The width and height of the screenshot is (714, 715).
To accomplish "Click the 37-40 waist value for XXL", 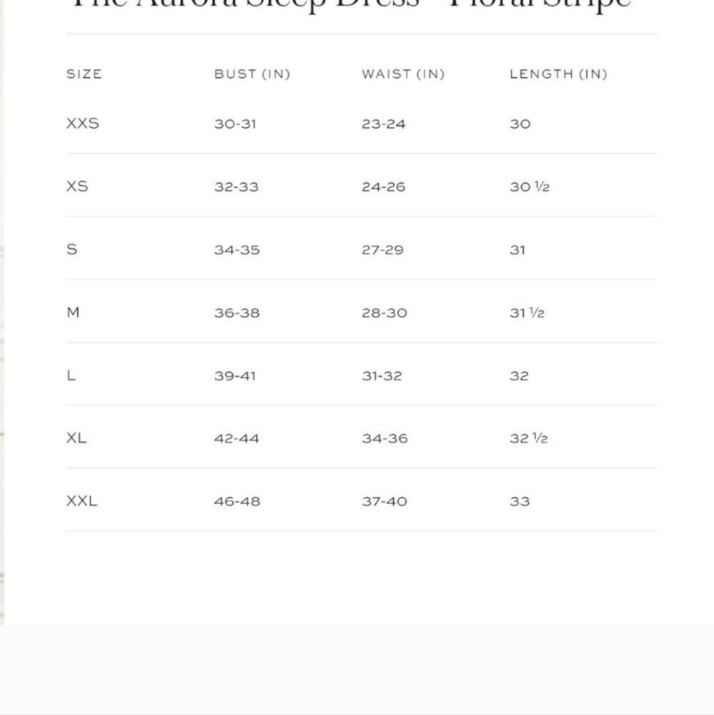I will point(385,502).
